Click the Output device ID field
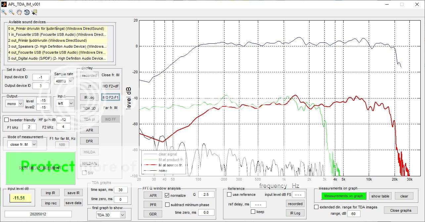425x222 pixels. tap(41, 85)
